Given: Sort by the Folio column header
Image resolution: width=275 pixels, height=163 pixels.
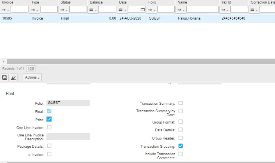Looking at the screenshot, I should pyautogui.click(x=152, y=2).
